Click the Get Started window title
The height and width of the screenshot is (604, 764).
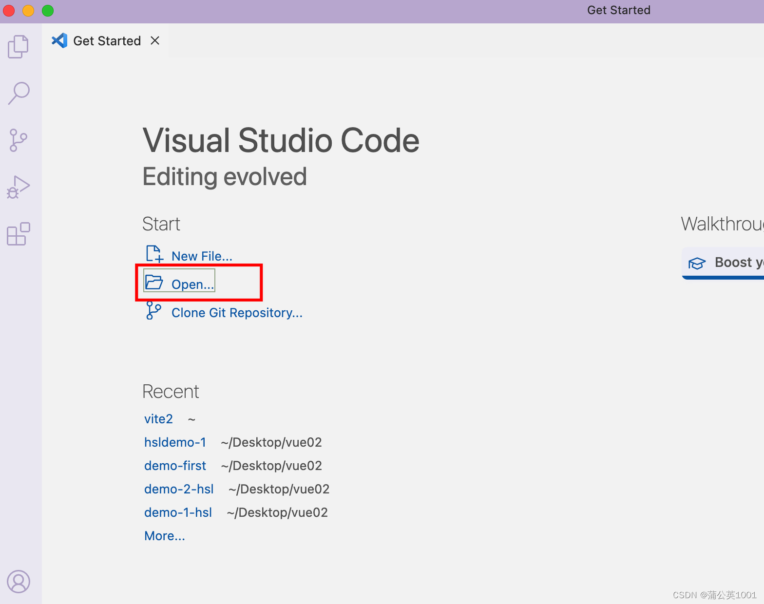pos(619,10)
